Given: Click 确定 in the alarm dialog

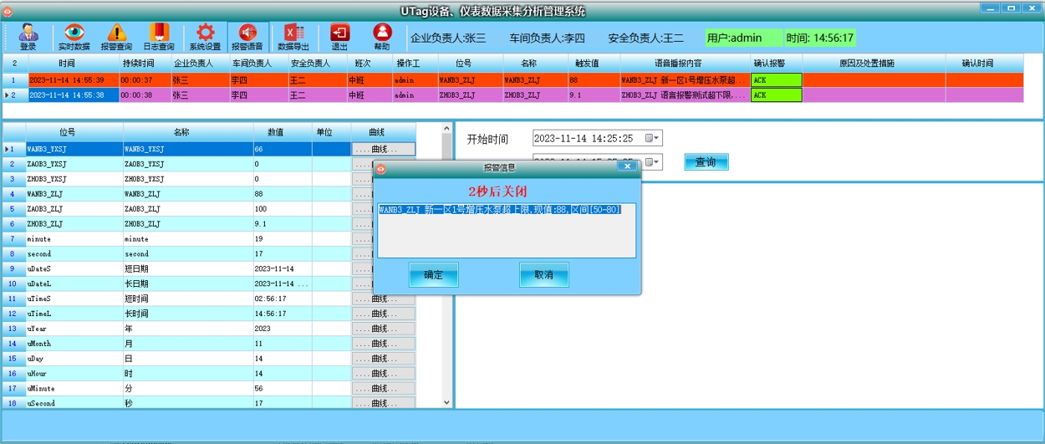Looking at the screenshot, I should click(433, 275).
